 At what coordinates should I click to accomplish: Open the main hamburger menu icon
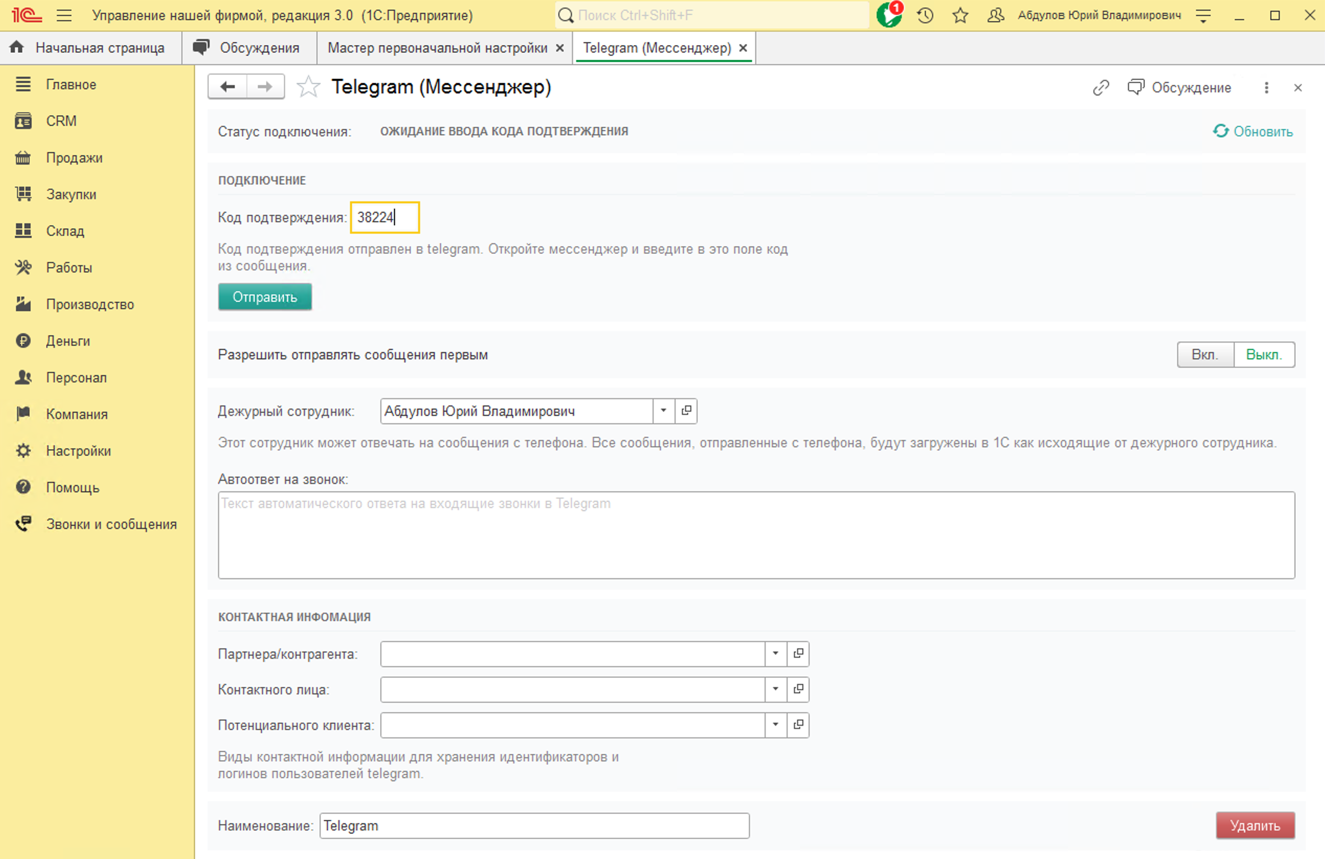click(x=64, y=15)
